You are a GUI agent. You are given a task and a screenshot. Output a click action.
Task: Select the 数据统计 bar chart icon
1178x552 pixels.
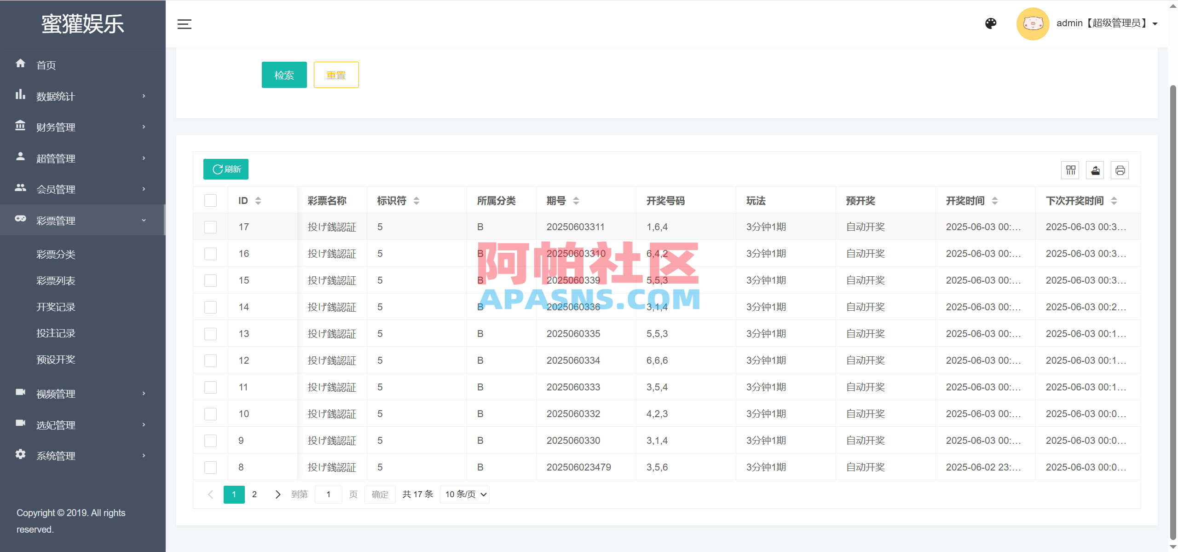tap(20, 95)
